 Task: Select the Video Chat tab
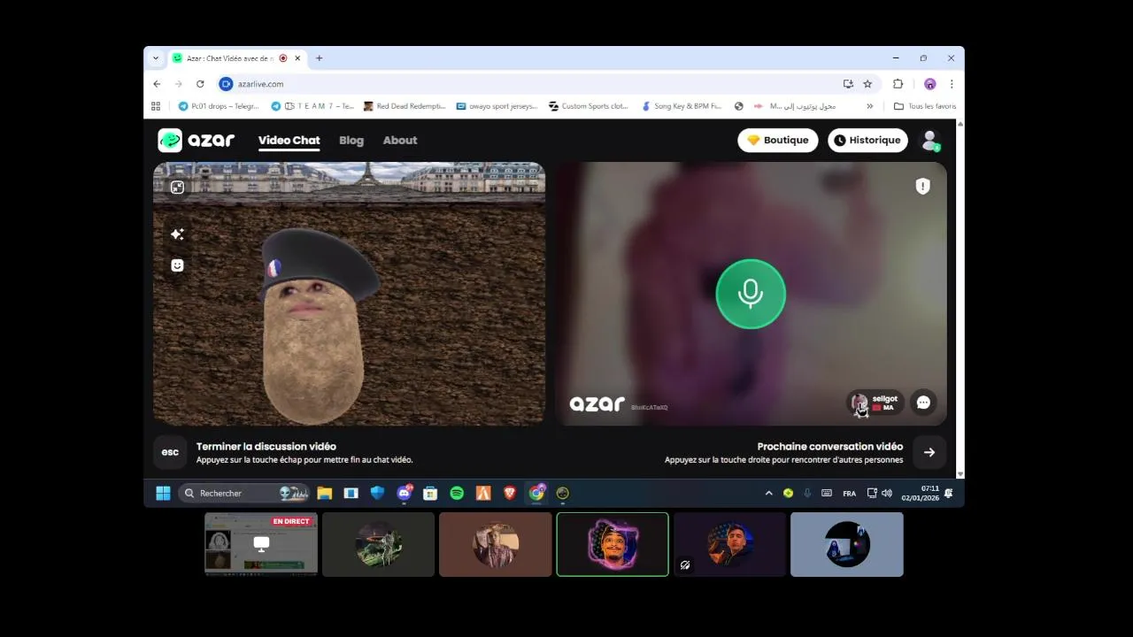pyautogui.click(x=289, y=141)
